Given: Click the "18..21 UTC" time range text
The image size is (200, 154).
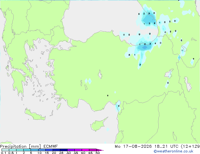Looking at the screenshot, I should [x=167, y=146].
